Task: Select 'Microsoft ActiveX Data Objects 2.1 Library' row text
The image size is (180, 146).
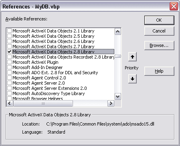Action: pos(53,31)
